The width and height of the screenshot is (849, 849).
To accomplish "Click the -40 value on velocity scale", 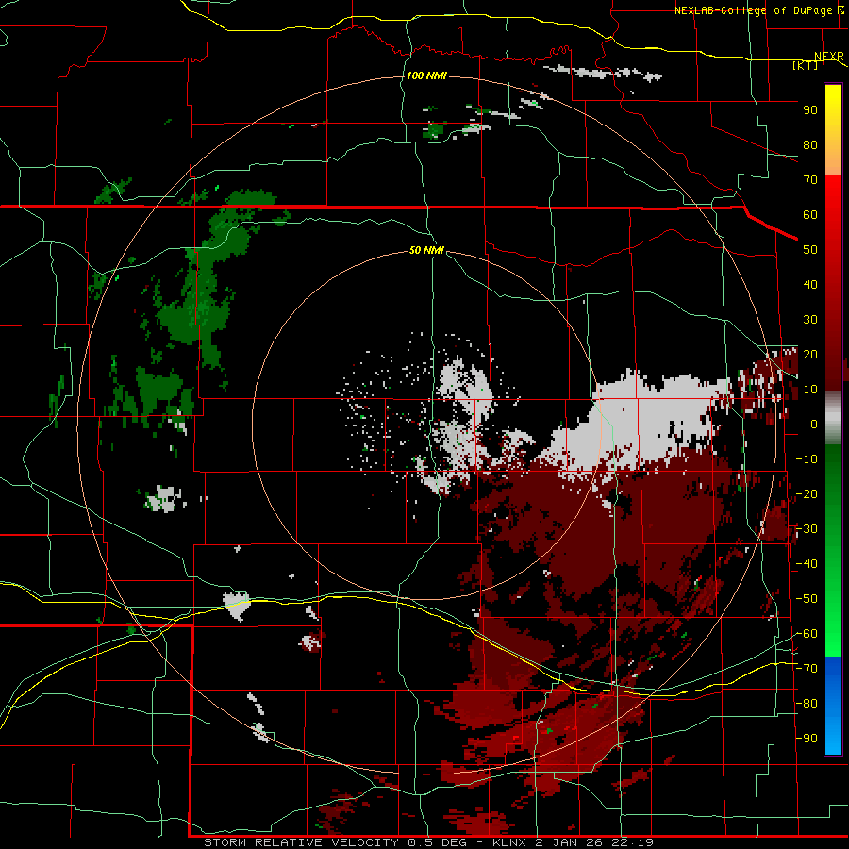I will coord(807,564).
